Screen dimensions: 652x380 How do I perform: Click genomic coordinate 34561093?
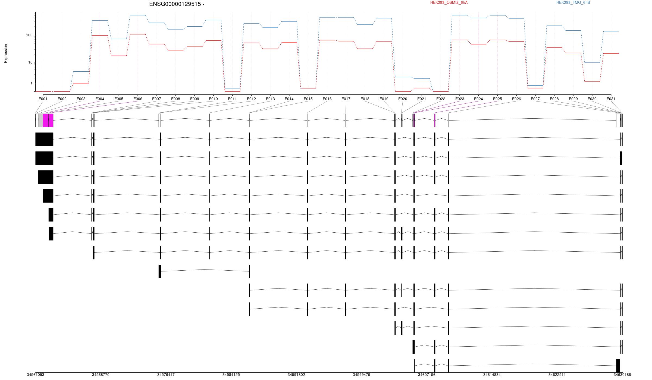coord(36,375)
